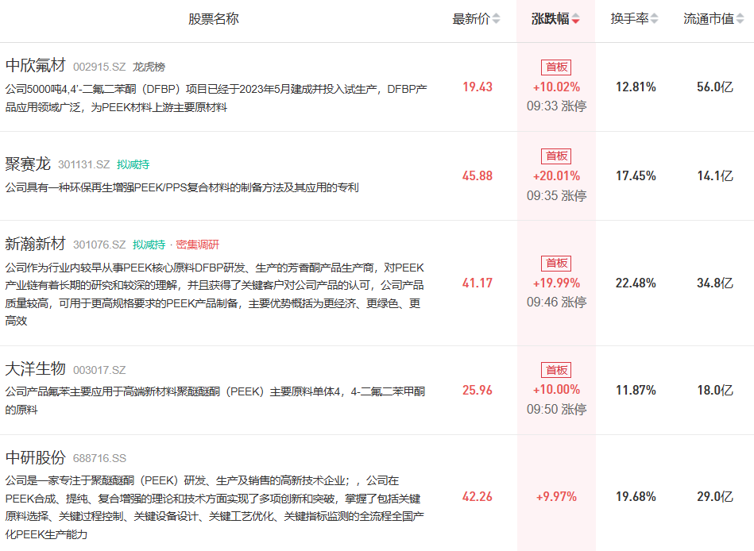Click stock code 301131.SZ
This screenshot has height=551, width=754.
[x=83, y=165]
